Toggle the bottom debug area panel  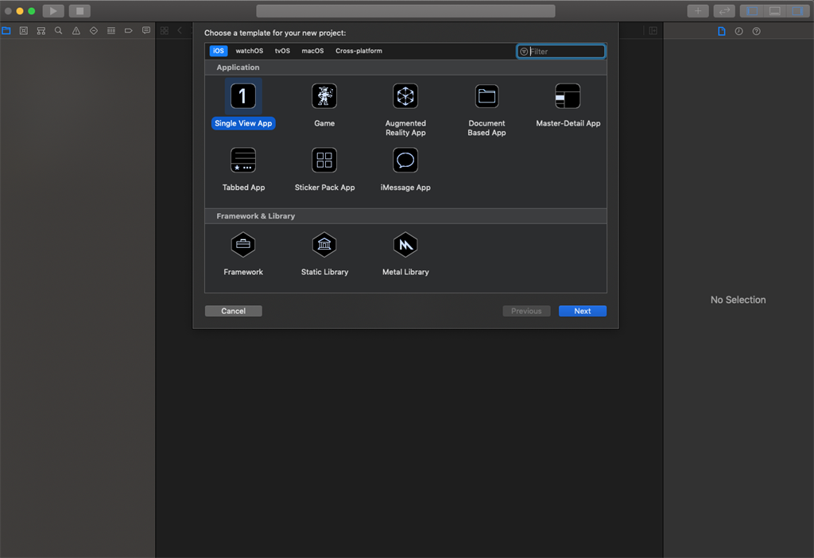coord(774,11)
